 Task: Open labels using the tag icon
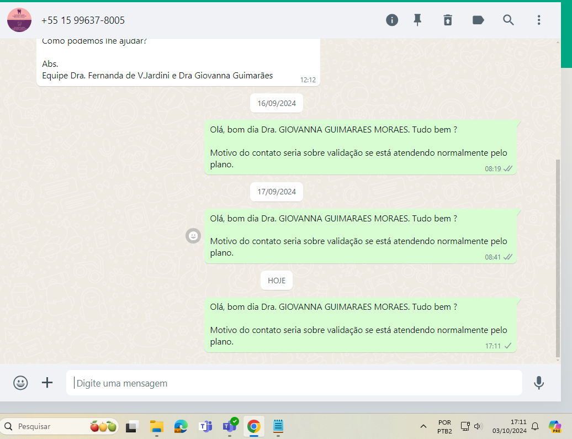click(x=478, y=20)
